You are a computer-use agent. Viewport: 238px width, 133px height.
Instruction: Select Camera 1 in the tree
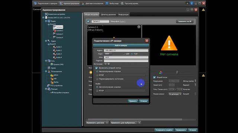point(58,27)
